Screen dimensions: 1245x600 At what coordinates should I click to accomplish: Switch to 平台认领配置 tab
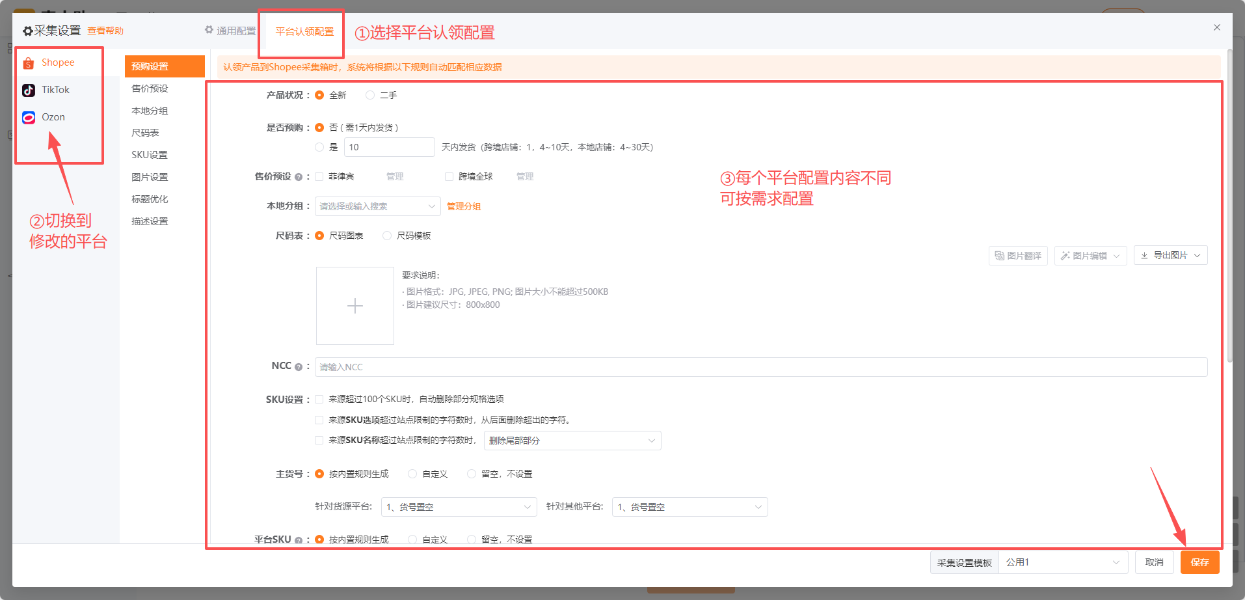click(x=304, y=31)
